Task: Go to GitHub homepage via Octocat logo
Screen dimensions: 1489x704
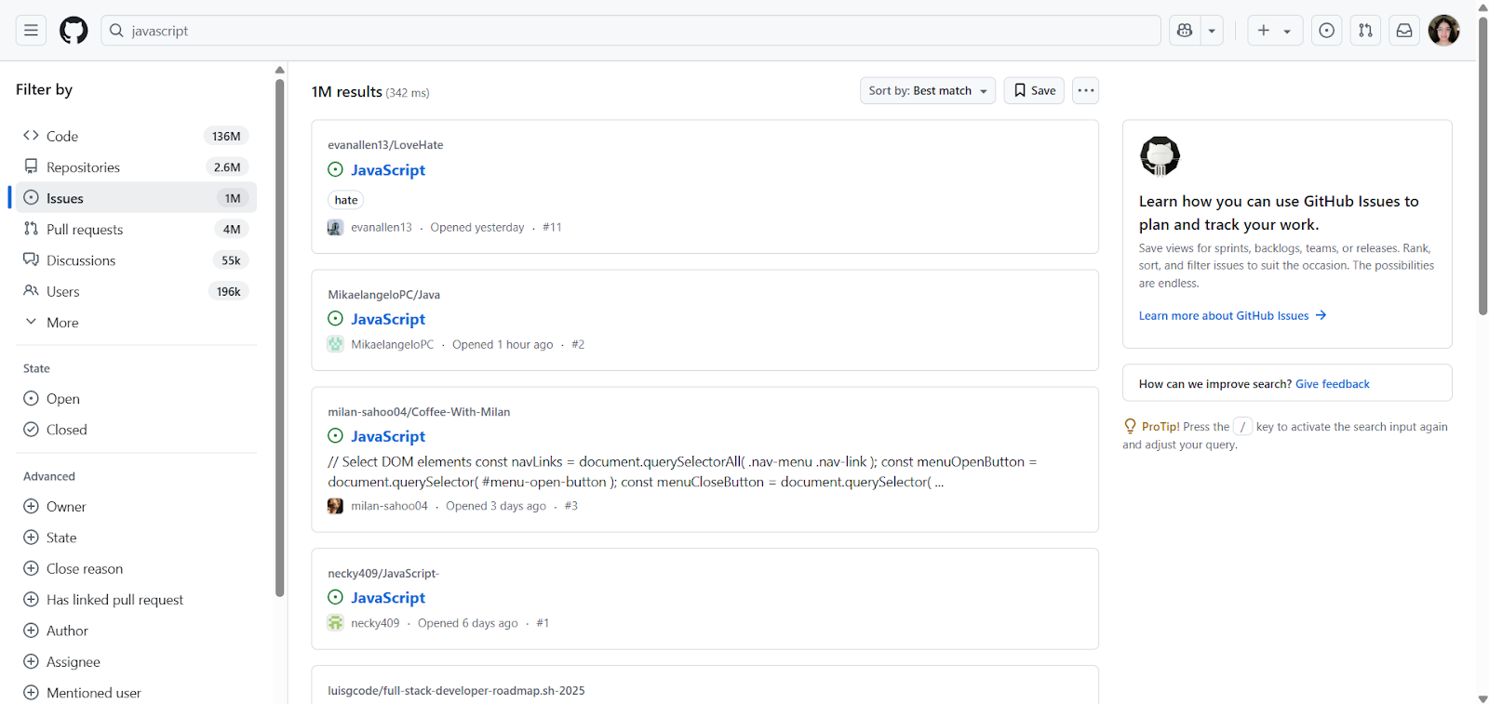Action: 74,31
